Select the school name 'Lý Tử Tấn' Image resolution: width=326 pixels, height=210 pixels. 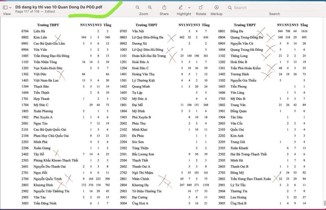pyautogui.click(x=238, y=185)
